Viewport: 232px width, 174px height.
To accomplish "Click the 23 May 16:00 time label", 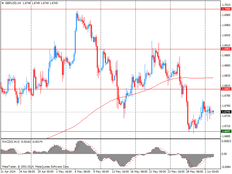I will point(176,172).
